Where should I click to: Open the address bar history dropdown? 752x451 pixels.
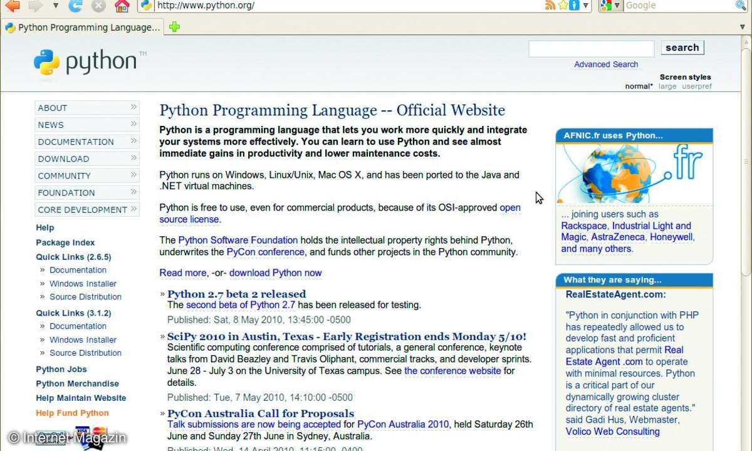[x=586, y=6]
